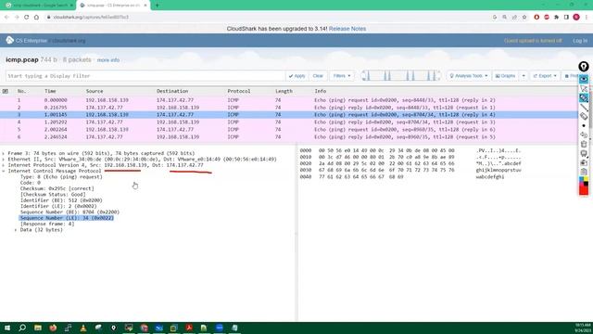Click the browser back arrow
Screen dimensions: 593x334
click(x=6, y=17)
